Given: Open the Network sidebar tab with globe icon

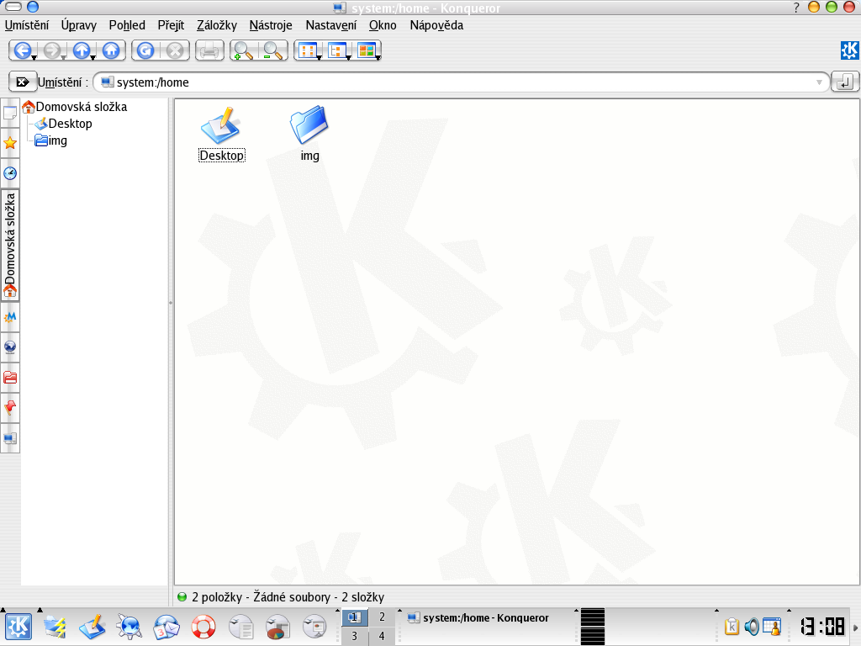Looking at the screenshot, I should click(x=10, y=347).
